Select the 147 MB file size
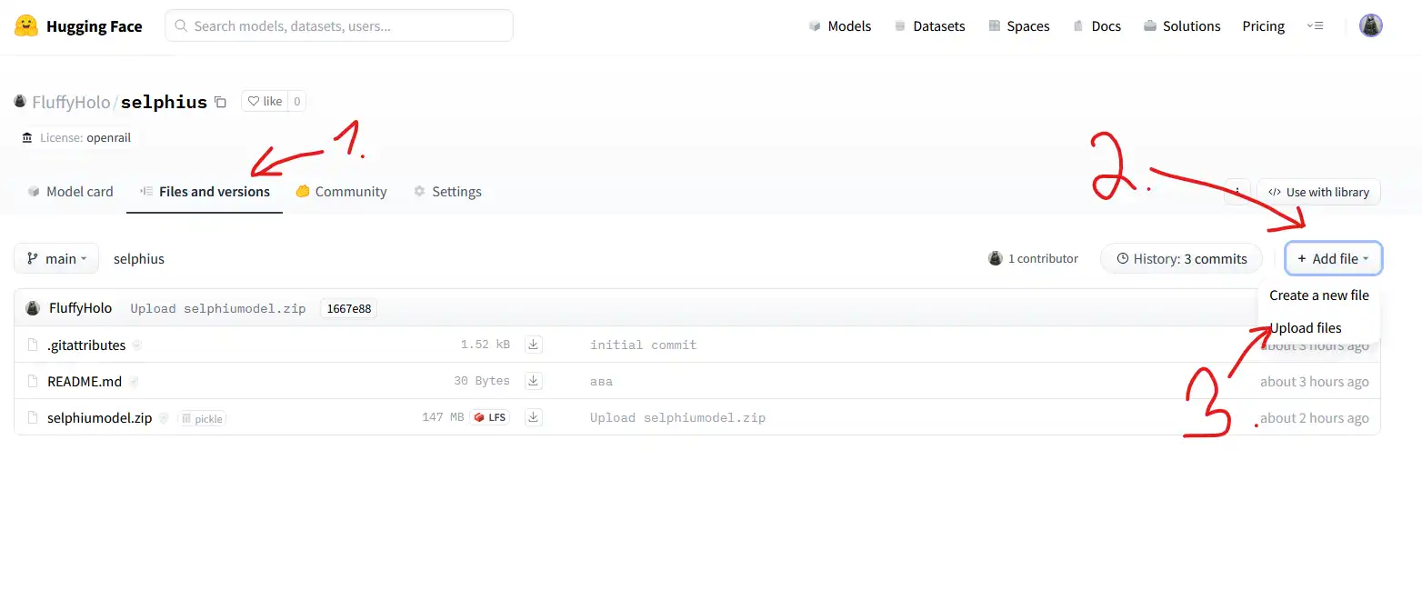This screenshot has width=1422, height=600. click(443, 417)
